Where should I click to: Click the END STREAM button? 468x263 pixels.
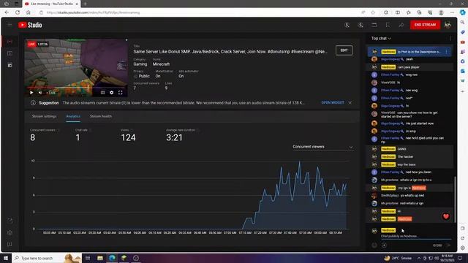(425, 25)
